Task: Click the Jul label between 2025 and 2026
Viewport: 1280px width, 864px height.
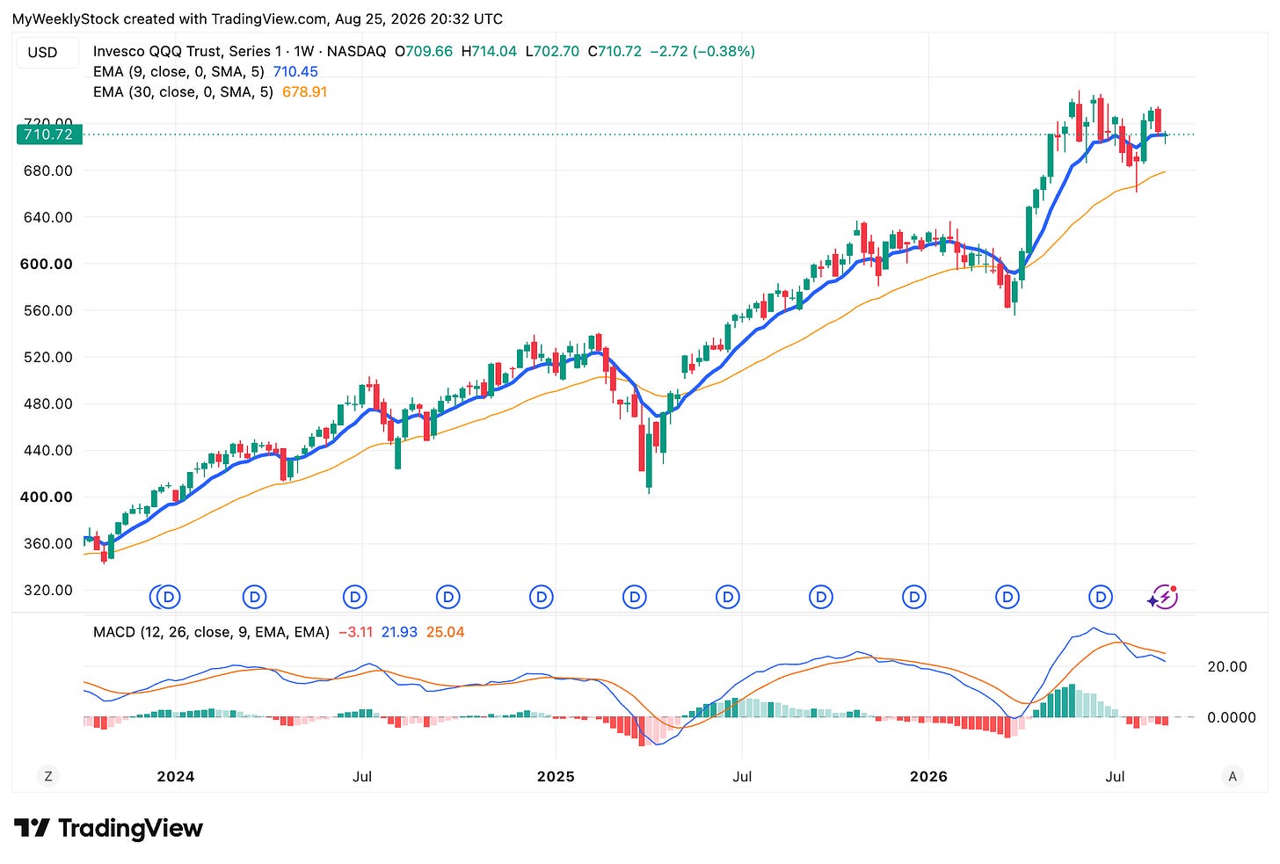Action: (x=742, y=776)
